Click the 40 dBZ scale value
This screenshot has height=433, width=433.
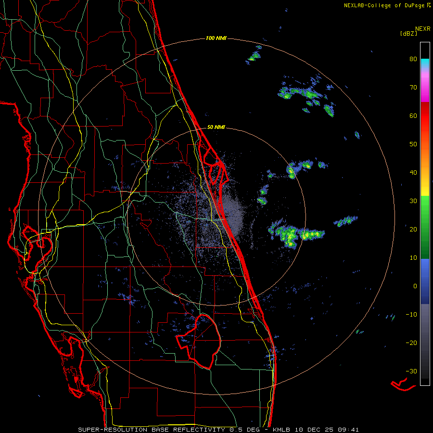[x=413, y=173]
